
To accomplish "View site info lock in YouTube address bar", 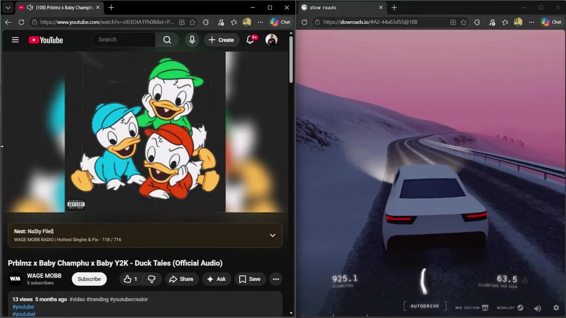I will click(34, 22).
